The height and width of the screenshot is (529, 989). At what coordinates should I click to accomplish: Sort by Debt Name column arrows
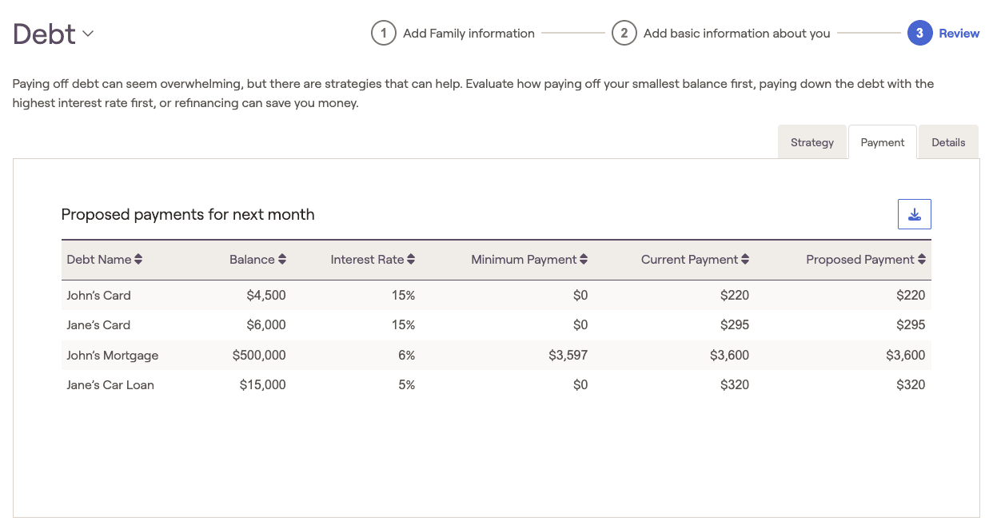tap(138, 260)
